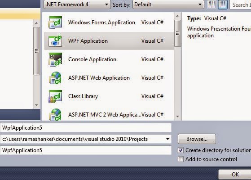Image resolution: width=251 pixels, height=180 pixels.
Task: Click the Type: Visual C# description text
Action: tap(207, 18)
